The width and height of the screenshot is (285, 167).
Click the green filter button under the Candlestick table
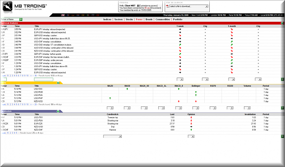click(282, 136)
